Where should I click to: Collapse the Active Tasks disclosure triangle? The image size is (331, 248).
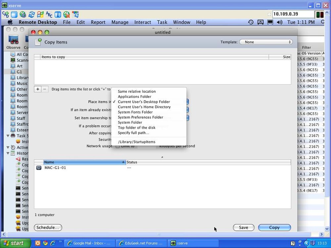coord(8,147)
